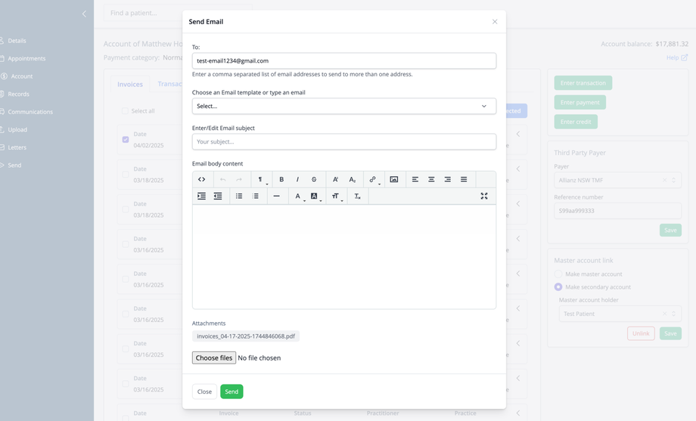This screenshot has width=696, height=421.
Task: Center align the email text
Action: click(x=431, y=179)
